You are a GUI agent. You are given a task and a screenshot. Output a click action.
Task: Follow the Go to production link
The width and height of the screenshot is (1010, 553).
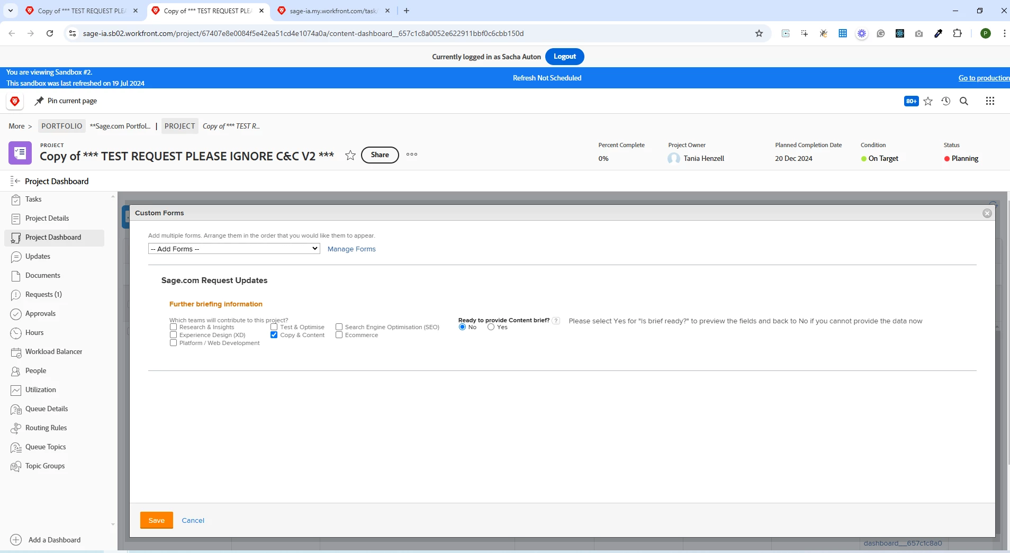click(984, 78)
